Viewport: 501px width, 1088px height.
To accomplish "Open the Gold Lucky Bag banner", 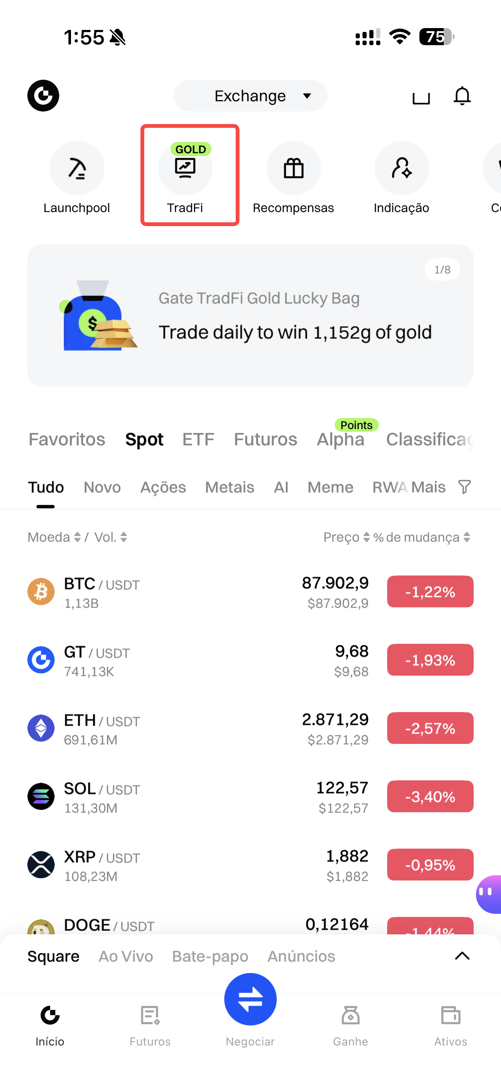I will (250, 316).
